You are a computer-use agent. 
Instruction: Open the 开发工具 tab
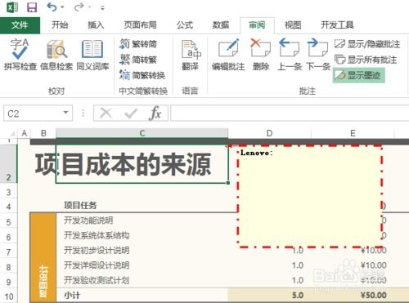coord(337,25)
